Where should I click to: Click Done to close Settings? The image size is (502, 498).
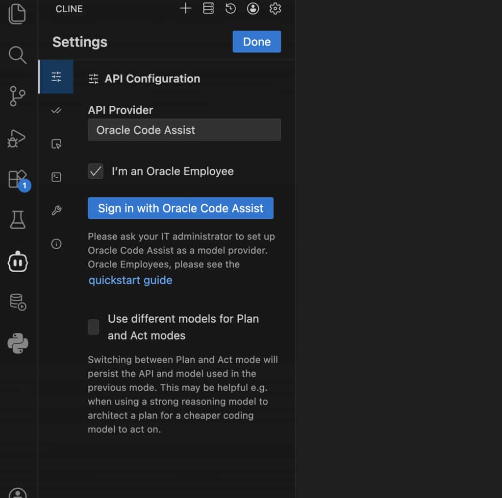256,42
